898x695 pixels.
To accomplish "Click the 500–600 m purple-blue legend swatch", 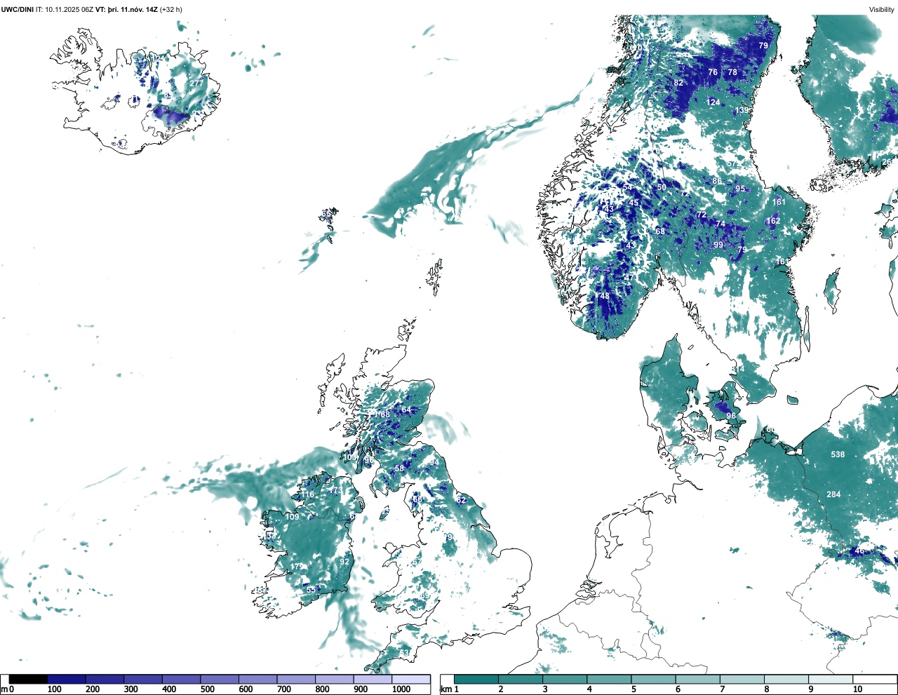I will (x=220, y=679).
